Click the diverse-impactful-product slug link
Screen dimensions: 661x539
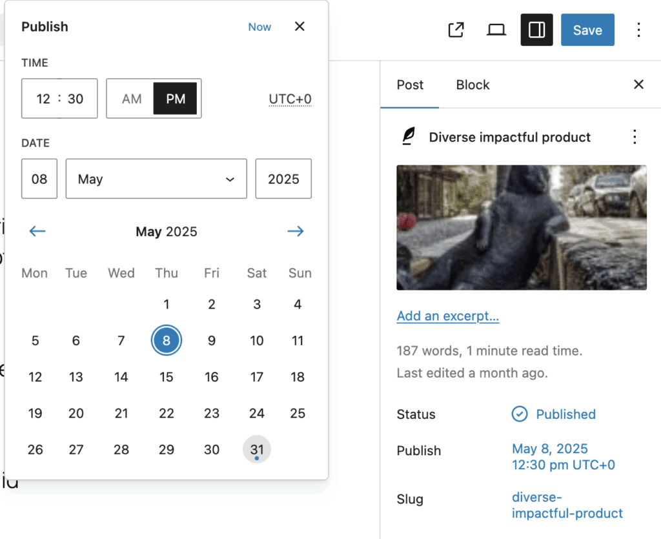[x=567, y=505]
